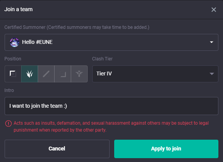Select the Top lane position icon

pyautogui.click(x=13, y=74)
